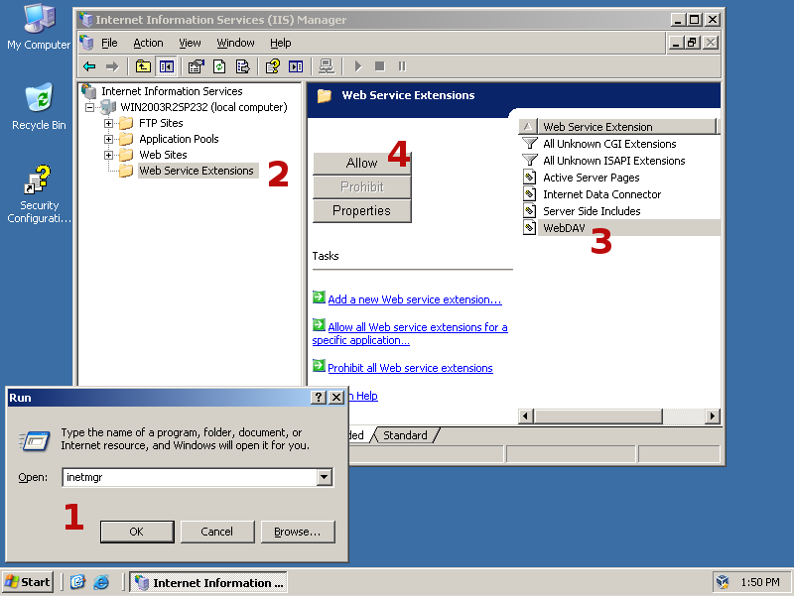Screen dimensions: 794x596
Task: Click the Pause item toolbar icon
Action: point(402,66)
